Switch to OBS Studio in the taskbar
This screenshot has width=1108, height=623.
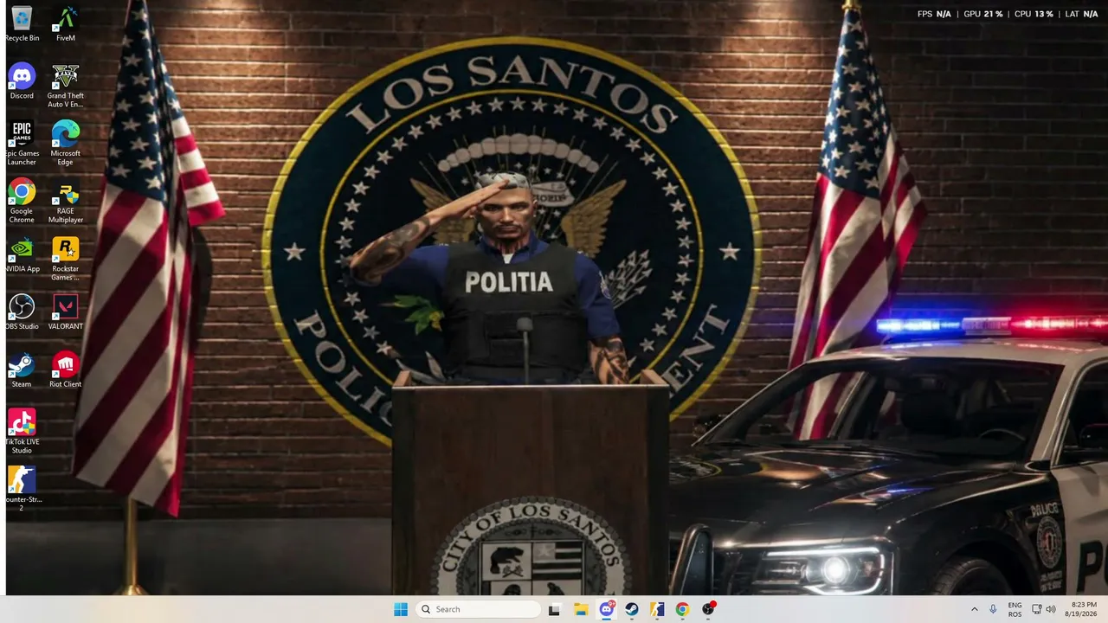click(708, 609)
